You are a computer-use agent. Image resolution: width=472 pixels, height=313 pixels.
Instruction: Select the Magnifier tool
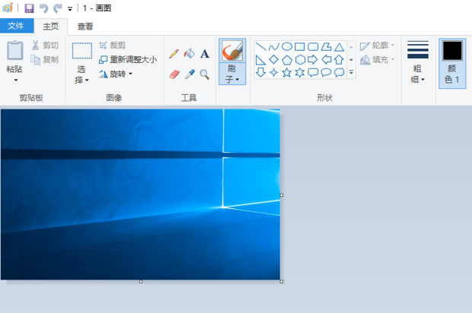point(204,74)
